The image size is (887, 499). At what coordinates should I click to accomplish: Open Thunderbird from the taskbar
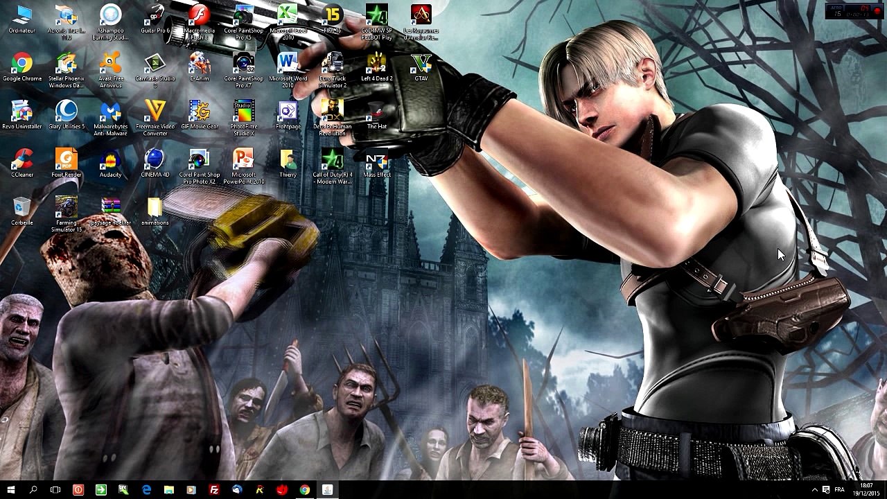coord(237,490)
